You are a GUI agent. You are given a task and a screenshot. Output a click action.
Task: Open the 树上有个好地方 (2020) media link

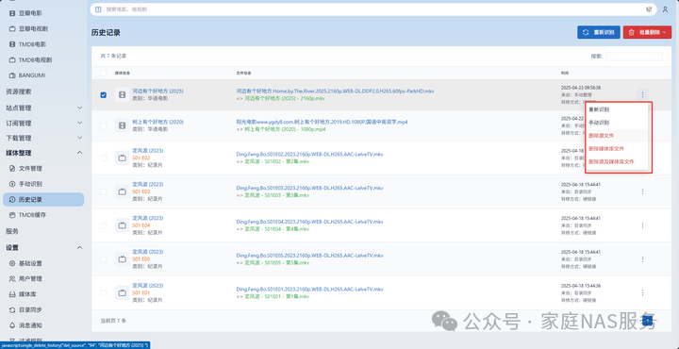158,122
